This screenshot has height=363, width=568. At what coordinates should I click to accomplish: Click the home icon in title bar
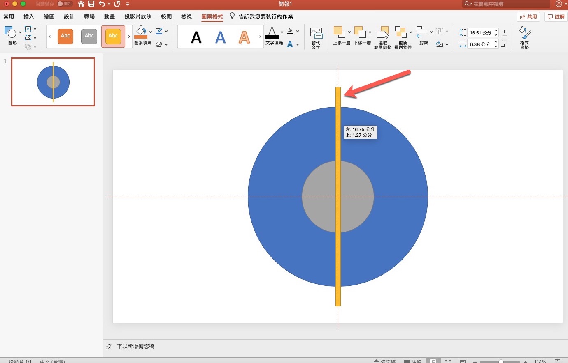(x=81, y=4)
